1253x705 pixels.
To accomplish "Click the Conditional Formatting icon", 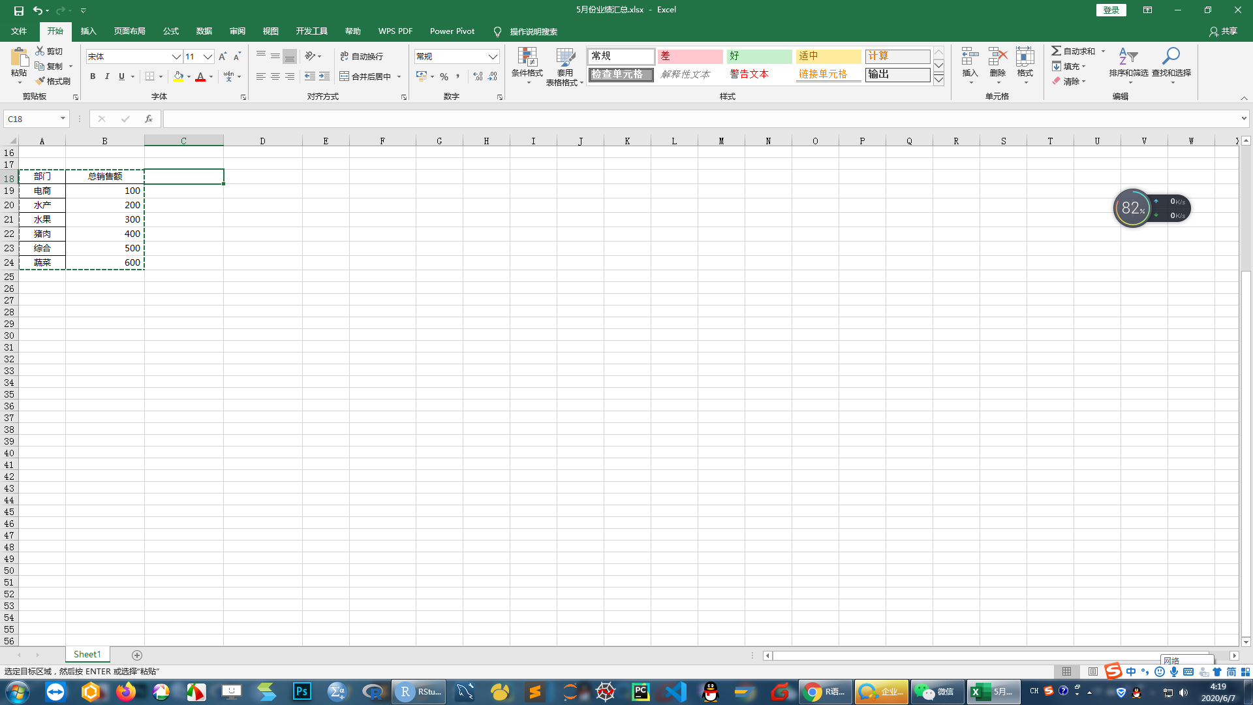I will [x=527, y=59].
